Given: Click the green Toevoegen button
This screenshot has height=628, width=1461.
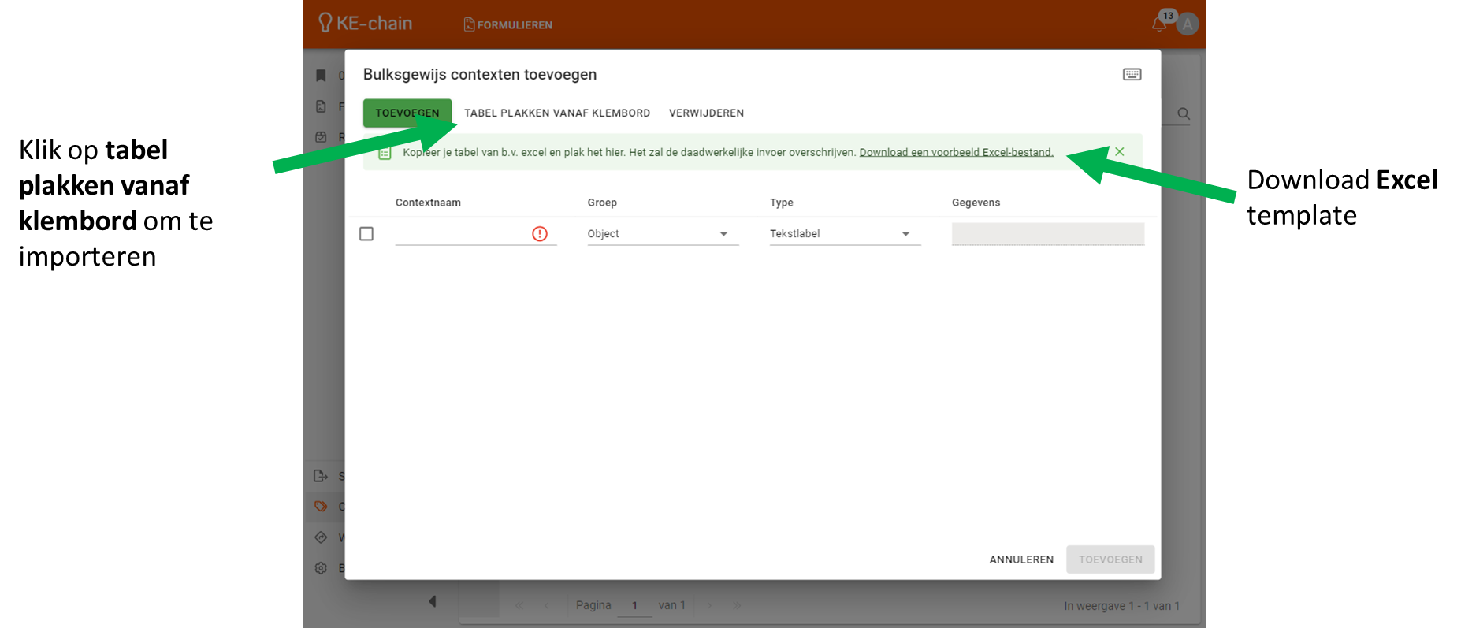Looking at the screenshot, I should [x=407, y=113].
